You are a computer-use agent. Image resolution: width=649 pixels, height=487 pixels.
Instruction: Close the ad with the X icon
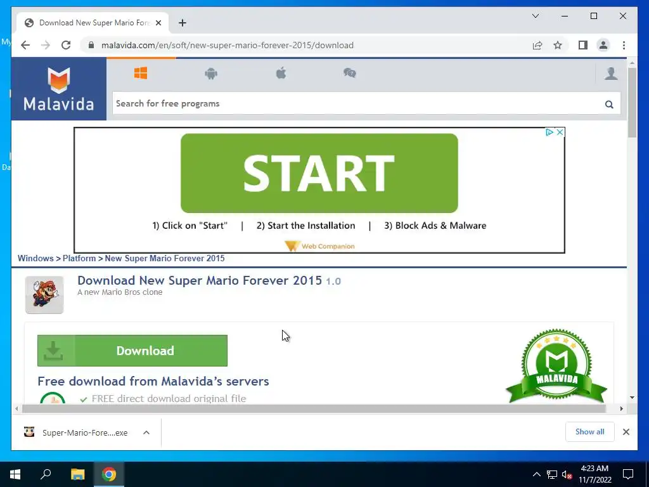[x=560, y=132]
